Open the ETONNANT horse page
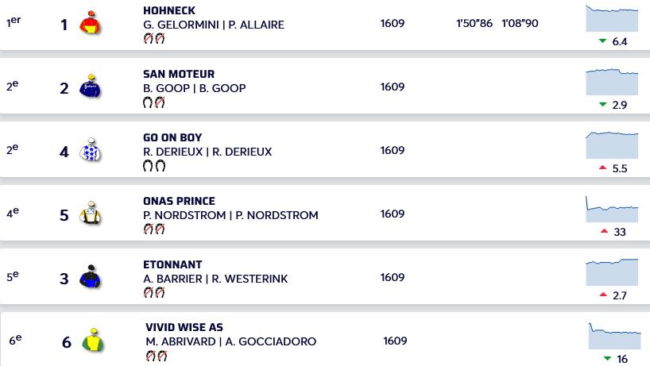The width and height of the screenshot is (650, 366). (x=172, y=264)
